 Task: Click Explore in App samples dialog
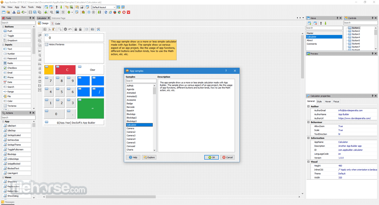pos(149,157)
